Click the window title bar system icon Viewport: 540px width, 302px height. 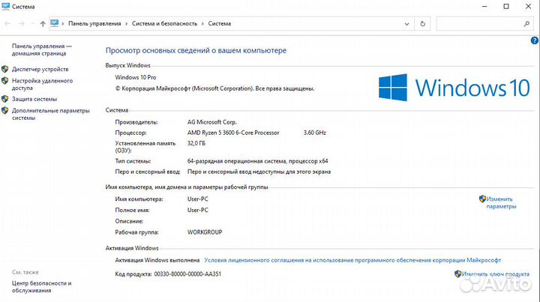tap(5, 6)
